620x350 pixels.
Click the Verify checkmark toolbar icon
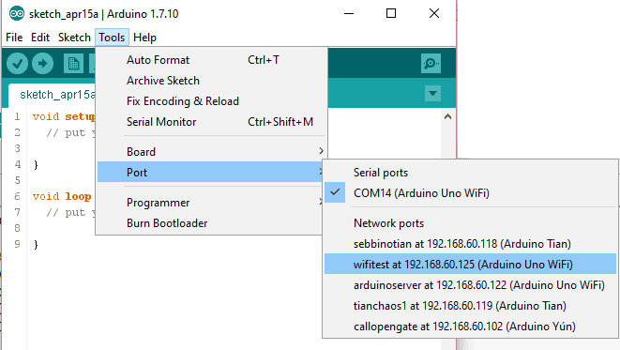coord(17,63)
